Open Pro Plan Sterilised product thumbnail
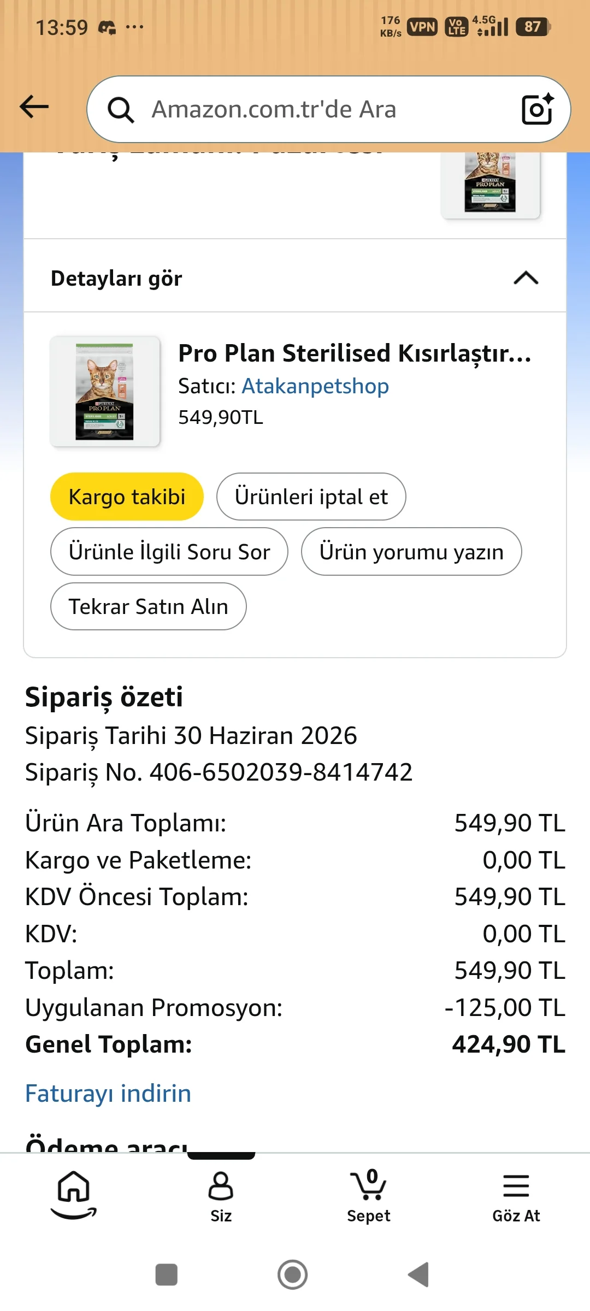Screen dimensions: 590x1311 [x=105, y=391]
